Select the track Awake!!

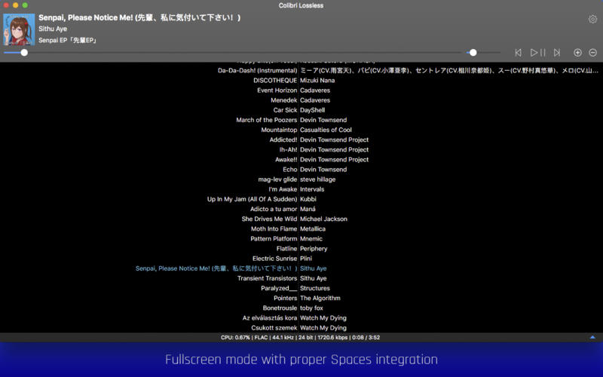(286, 160)
